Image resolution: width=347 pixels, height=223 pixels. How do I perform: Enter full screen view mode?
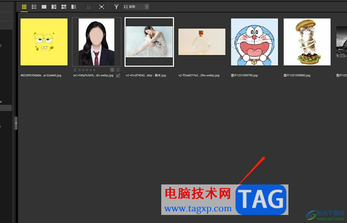[x=102, y=7]
